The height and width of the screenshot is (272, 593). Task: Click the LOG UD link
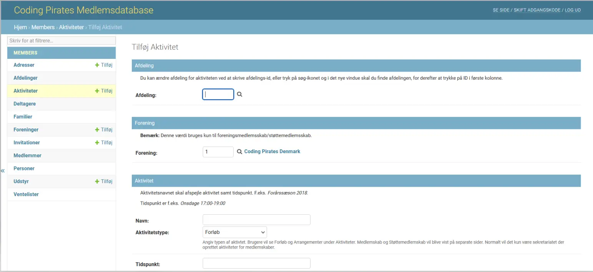(572, 10)
